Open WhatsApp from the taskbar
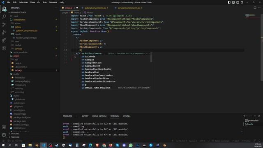The height and width of the screenshot is (148, 263). (x=131, y=145)
